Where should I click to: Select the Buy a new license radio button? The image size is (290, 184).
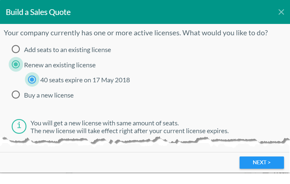point(16,95)
